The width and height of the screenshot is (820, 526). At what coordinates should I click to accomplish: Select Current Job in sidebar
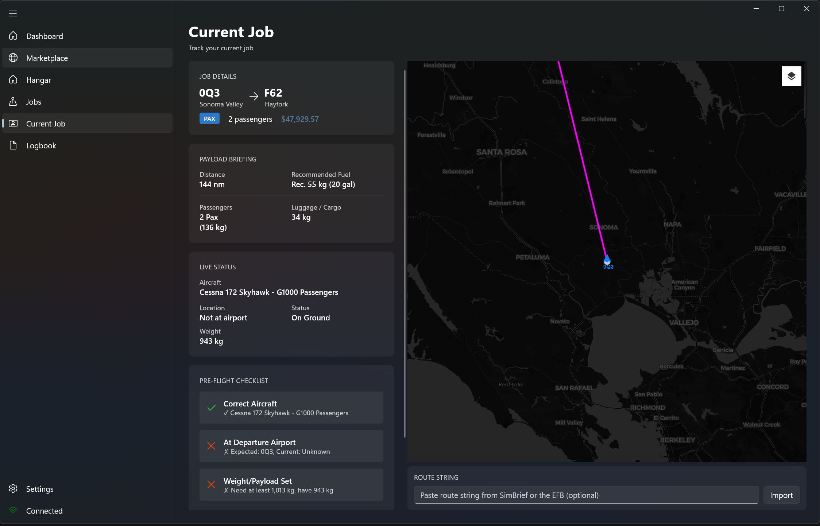point(46,124)
